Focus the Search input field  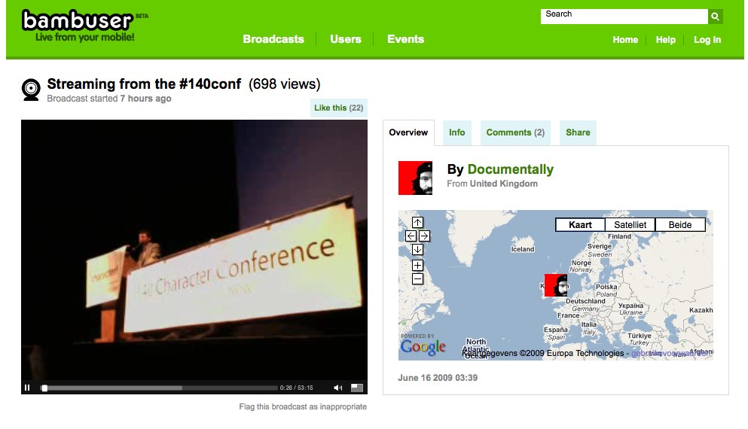(x=624, y=17)
